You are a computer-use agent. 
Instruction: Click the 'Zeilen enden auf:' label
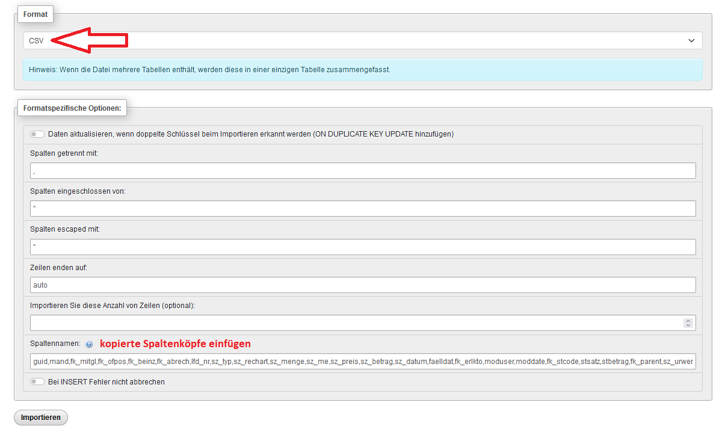[x=58, y=268]
